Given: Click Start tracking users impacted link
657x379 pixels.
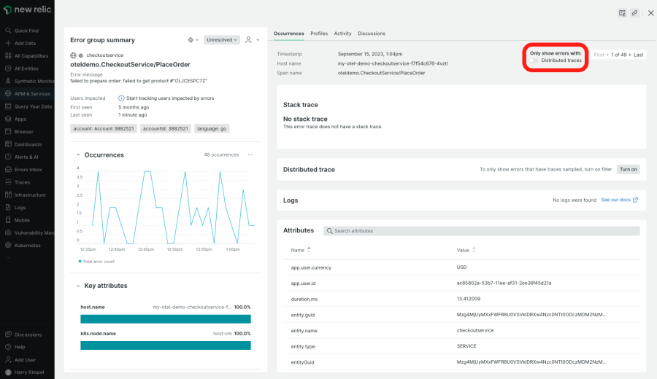Looking at the screenshot, I should tap(170, 98).
